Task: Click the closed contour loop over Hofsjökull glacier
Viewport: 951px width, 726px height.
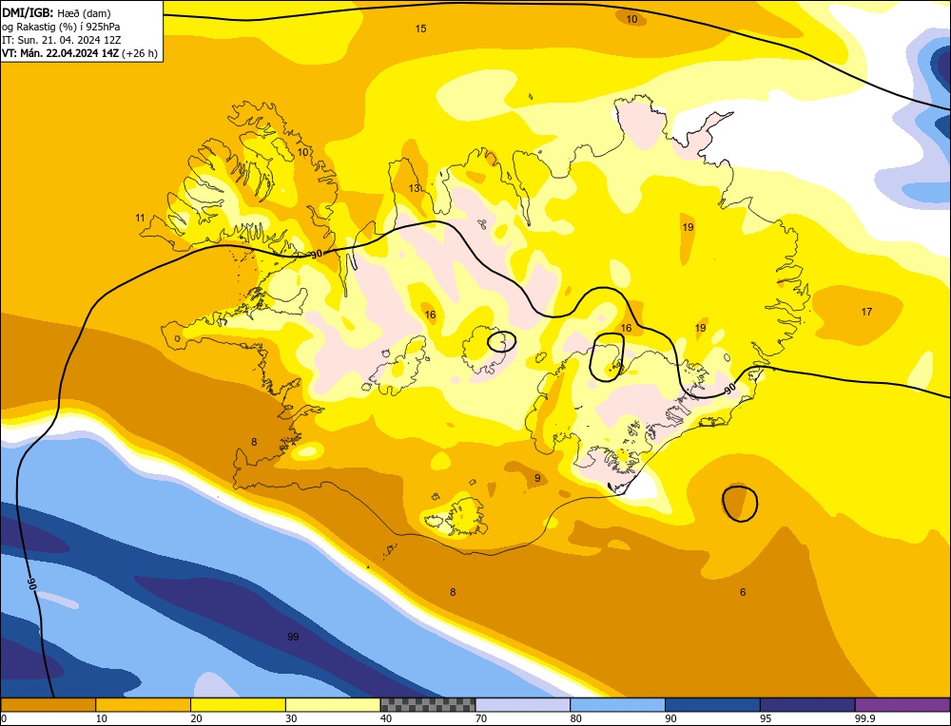Action: [x=501, y=341]
